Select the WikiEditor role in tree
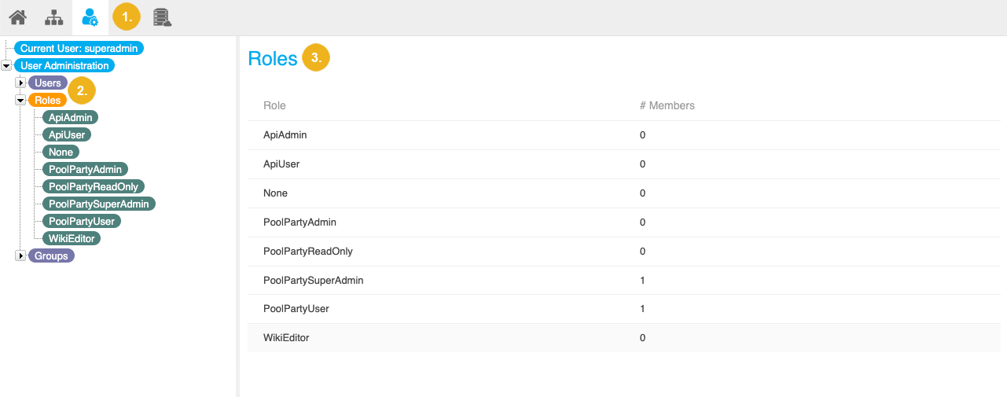 72,238
